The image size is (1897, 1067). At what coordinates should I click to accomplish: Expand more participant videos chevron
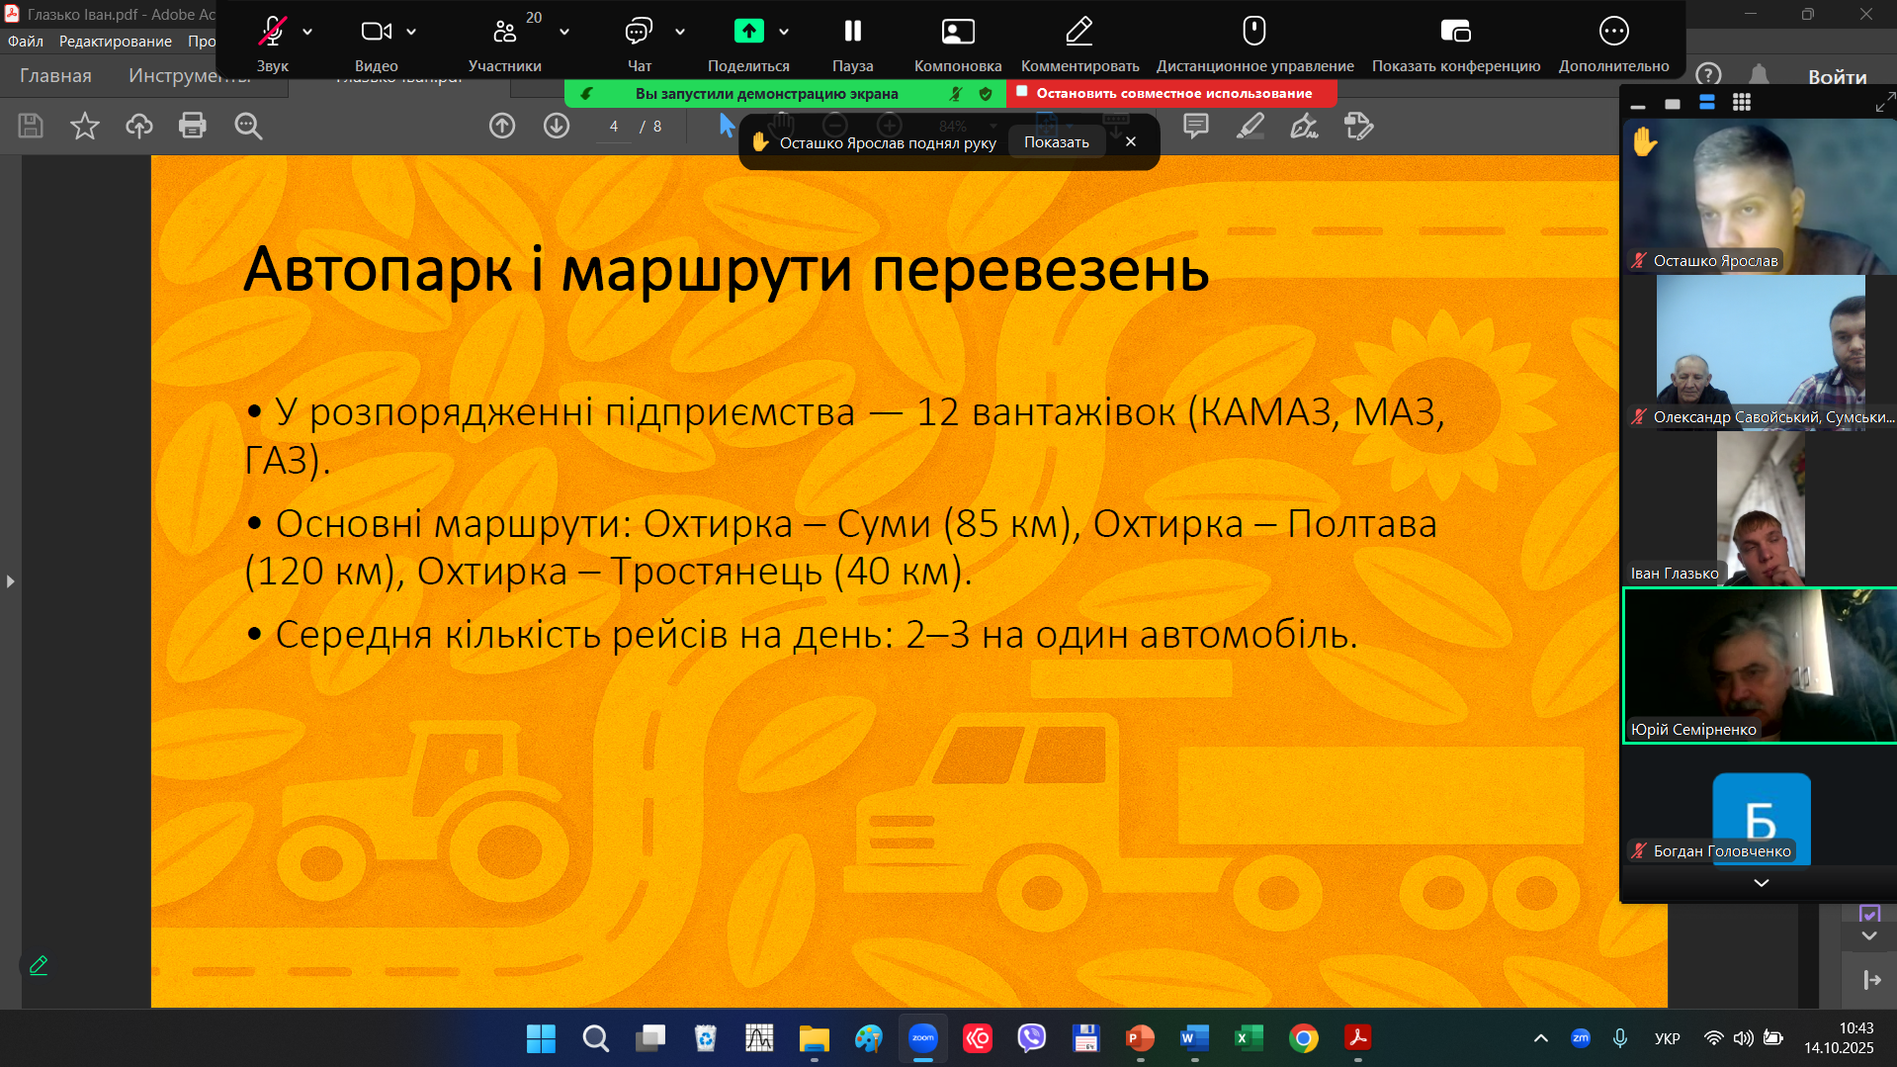pos(1761,883)
